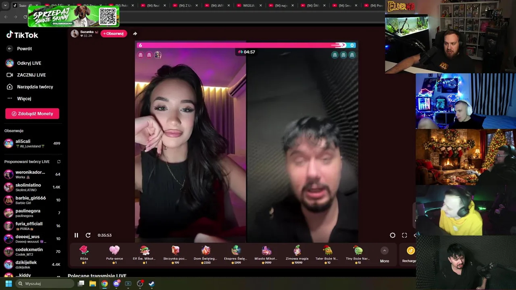The height and width of the screenshot is (290, 516).
Task: Click the Recharge coin icon
Action: (410, 251)
